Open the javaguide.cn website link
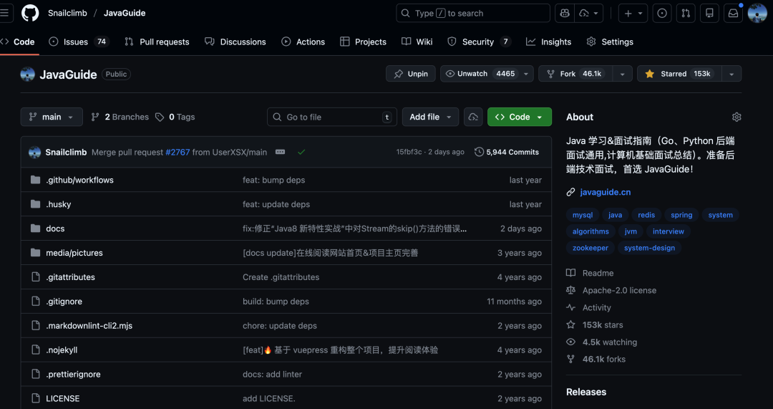The image size is (773, 409). coord(605,192)
